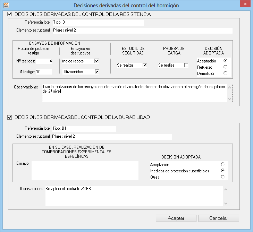Click the Ø testigo input field

pos(44,72)
